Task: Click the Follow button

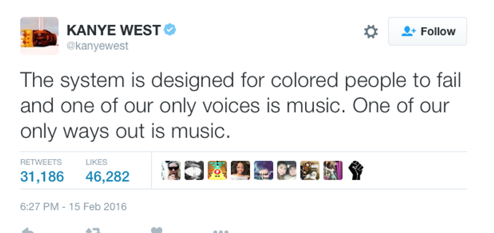Action: click(427, 31)
